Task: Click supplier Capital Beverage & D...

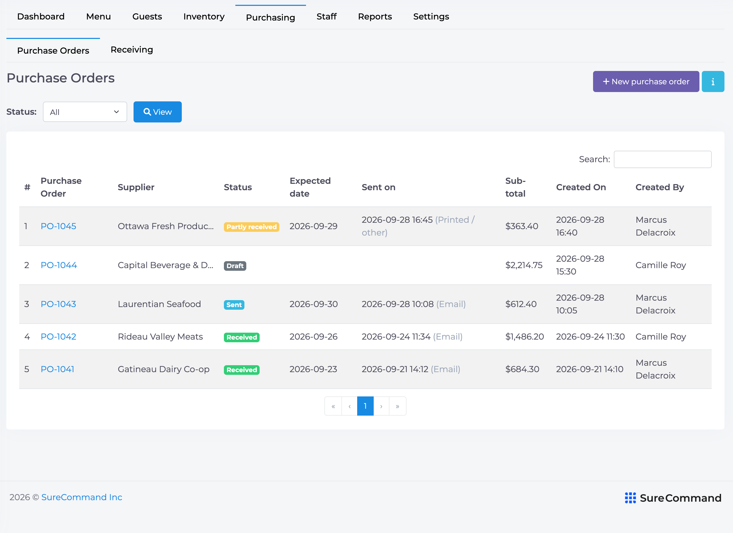Action: 166,265
